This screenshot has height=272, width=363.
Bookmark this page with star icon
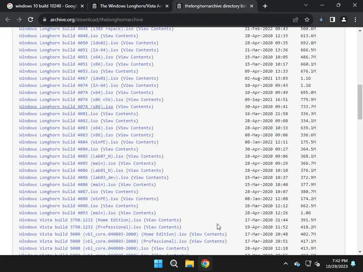click(307, 20)
